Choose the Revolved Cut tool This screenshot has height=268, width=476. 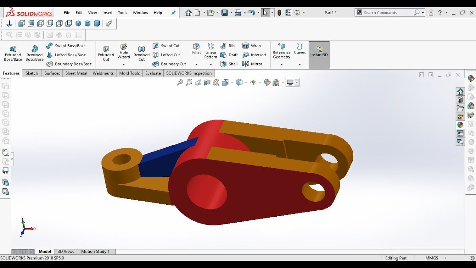pyautogui.click(x=141, y=54)
